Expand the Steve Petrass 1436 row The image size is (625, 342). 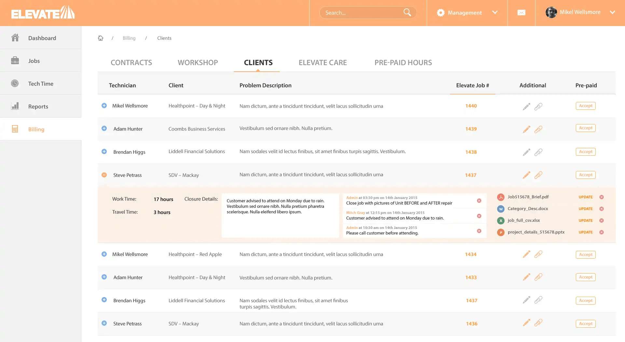coord(104,323)
